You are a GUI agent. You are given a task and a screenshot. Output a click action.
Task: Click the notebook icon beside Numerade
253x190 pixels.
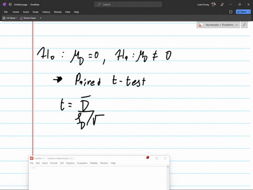[x=201, y=25]
